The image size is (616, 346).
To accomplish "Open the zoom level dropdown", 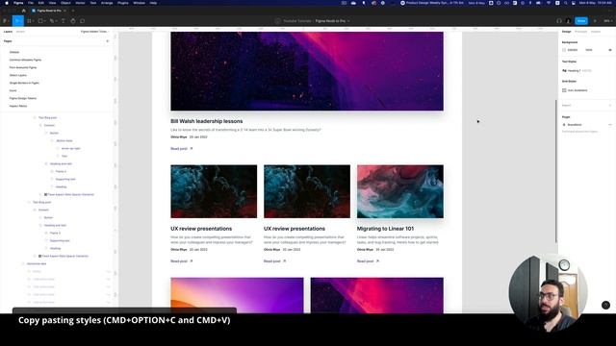I will click(607, 21).
